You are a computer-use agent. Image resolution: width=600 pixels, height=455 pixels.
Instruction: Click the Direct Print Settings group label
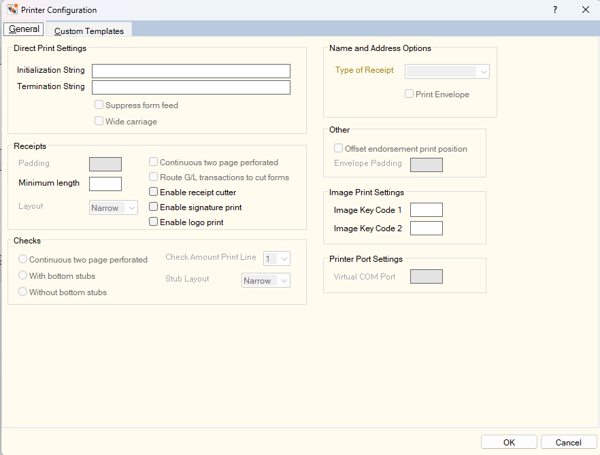click(50, 48)
